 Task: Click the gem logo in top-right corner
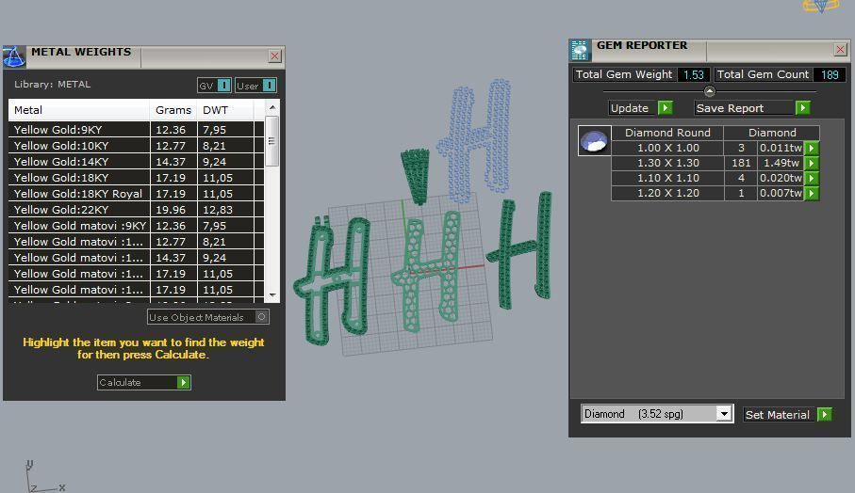(821, 6)
